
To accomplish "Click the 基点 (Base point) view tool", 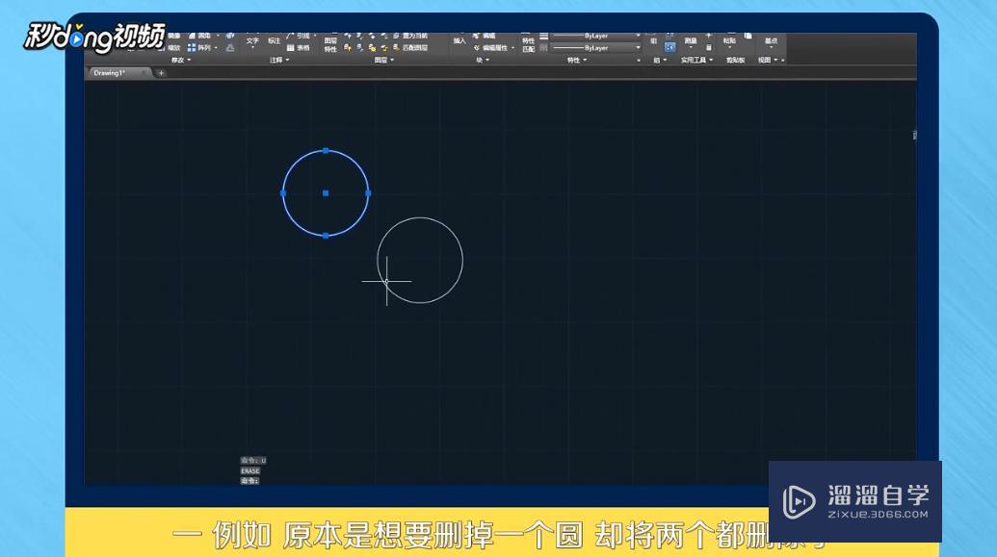I will point(771,40).
